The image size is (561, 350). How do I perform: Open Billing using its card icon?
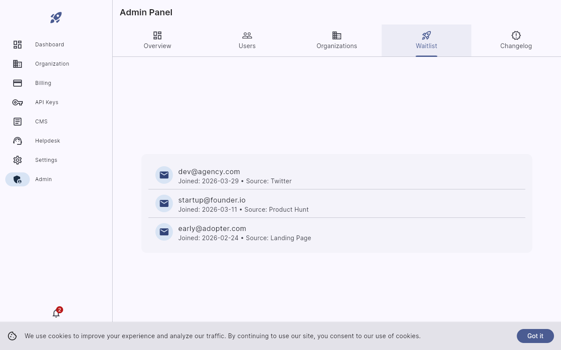pos(18,83)
